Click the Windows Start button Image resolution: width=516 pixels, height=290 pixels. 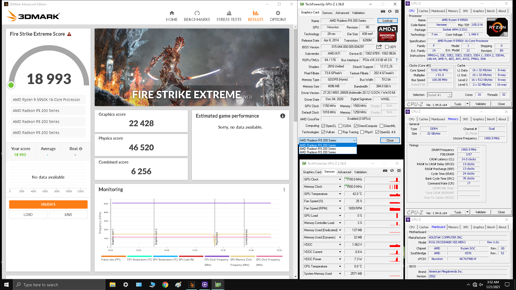pos(6,285)
